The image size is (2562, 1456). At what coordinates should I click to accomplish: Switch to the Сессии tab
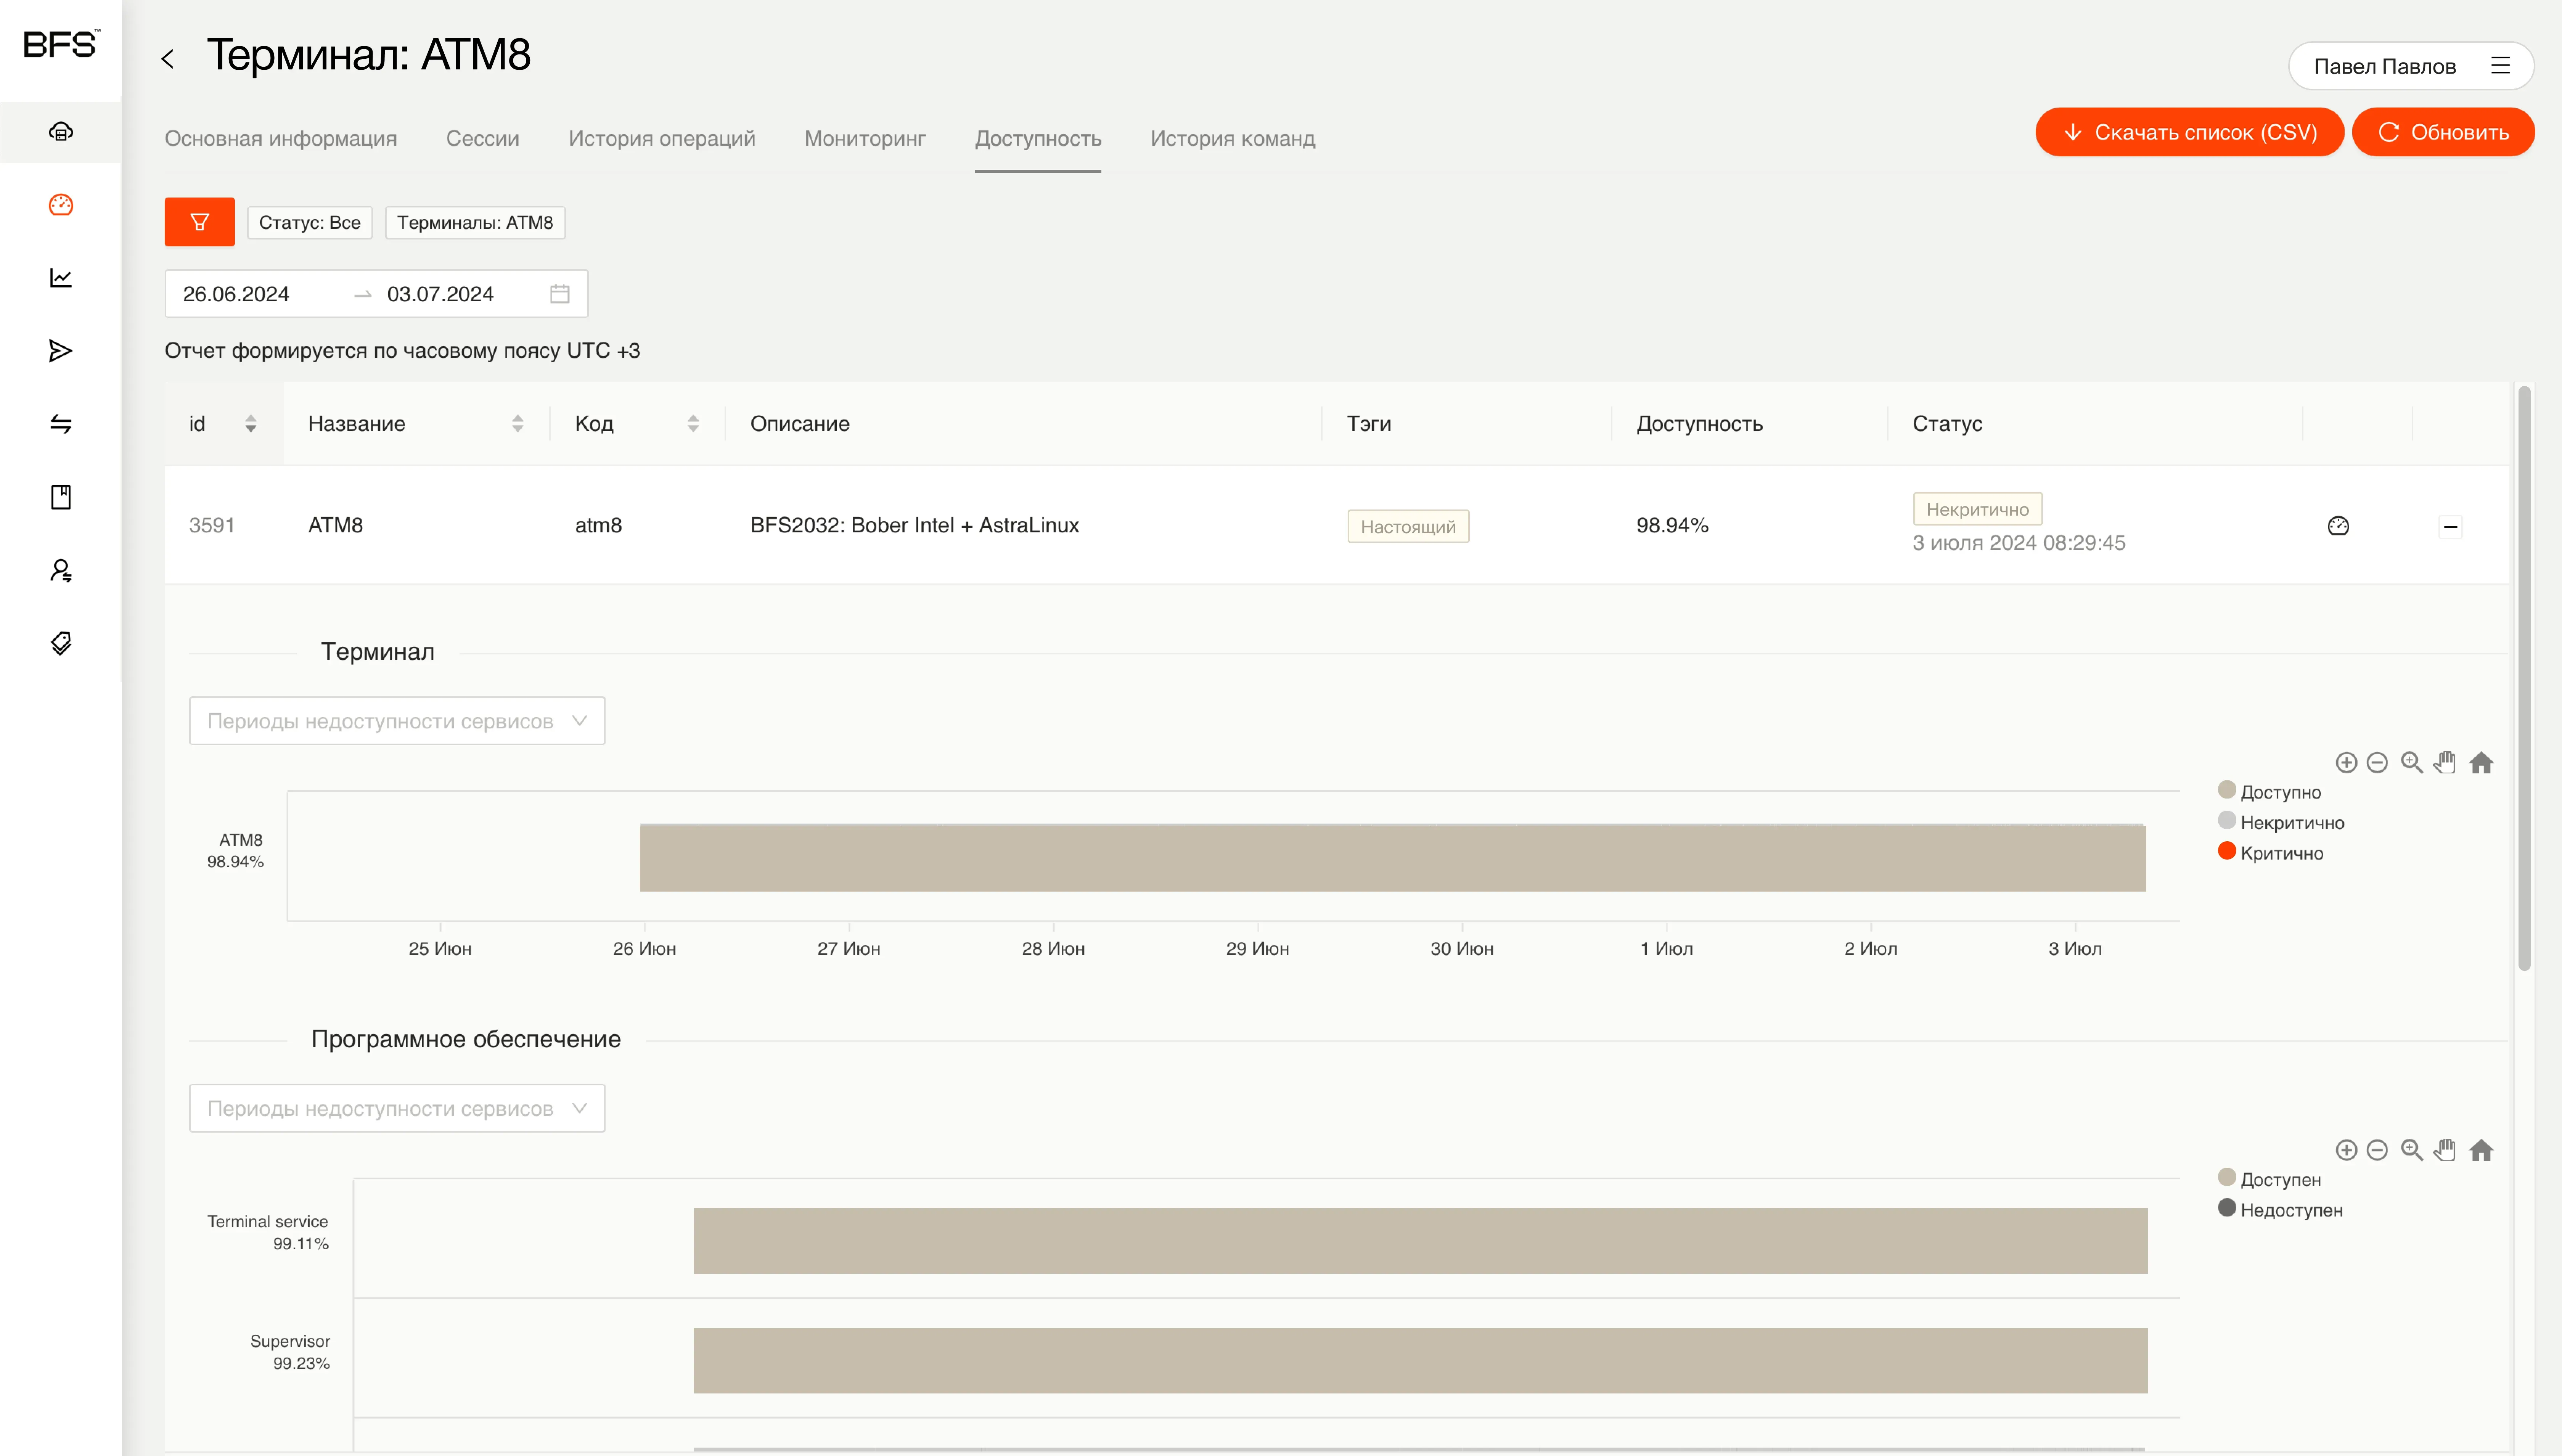[x=483, y=138]
